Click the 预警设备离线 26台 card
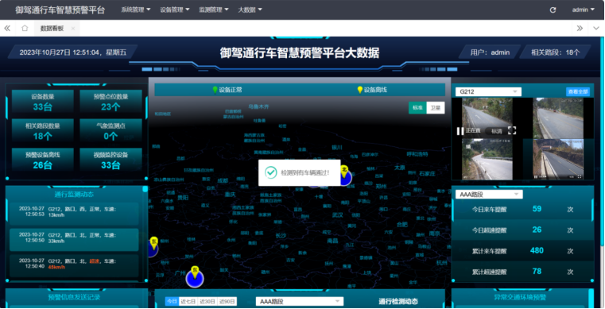The height and width of the screenshot is (309, 605). coord(42,160)
